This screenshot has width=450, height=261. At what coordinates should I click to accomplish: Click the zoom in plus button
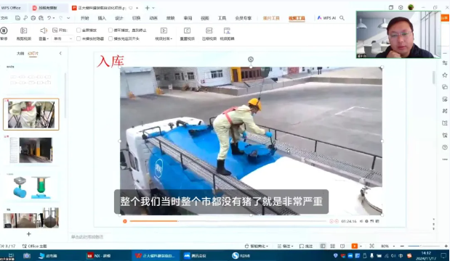tap(446, 246)
